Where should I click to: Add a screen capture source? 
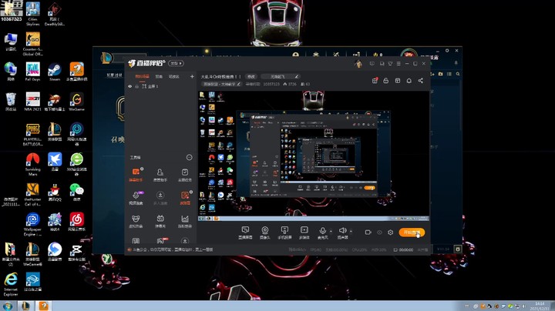pos(245,232)
